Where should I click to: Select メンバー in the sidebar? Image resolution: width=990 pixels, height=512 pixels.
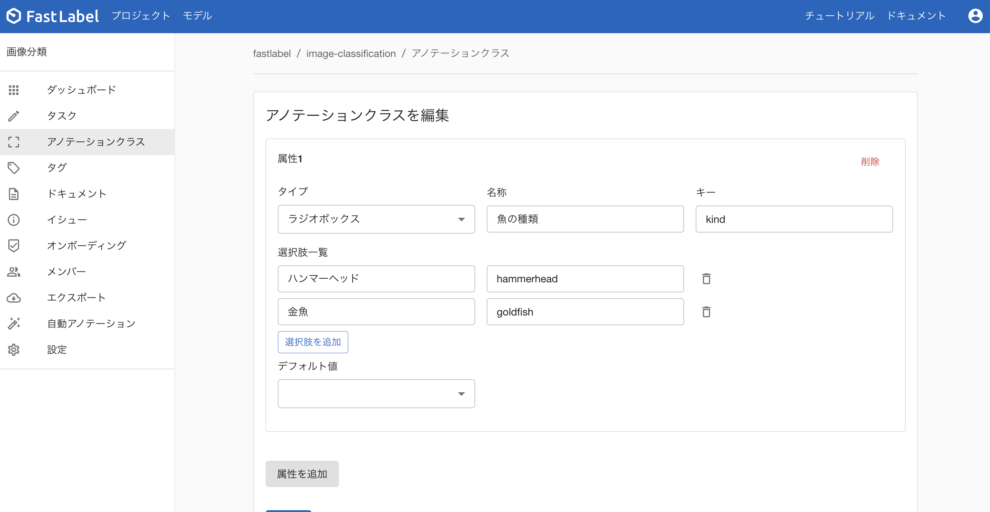point(66,272)
